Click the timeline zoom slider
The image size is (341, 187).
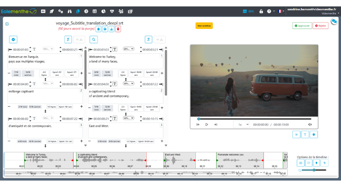point(314,170)
